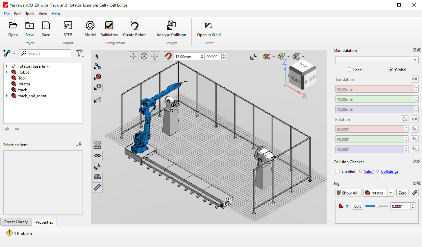Open the Tools menu
The height and width of the screenshot is (247, 422).
click(x=30, y=14)
